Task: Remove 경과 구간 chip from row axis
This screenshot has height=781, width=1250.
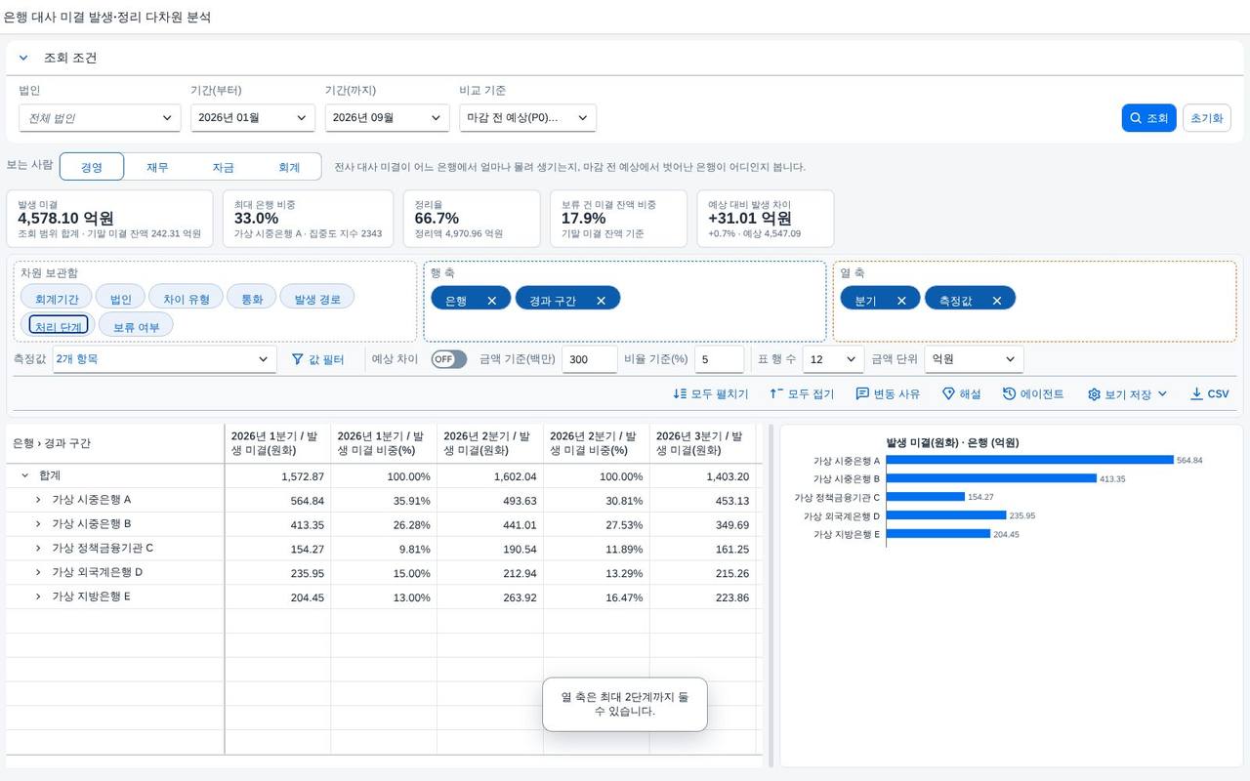Action: (601, 301)
